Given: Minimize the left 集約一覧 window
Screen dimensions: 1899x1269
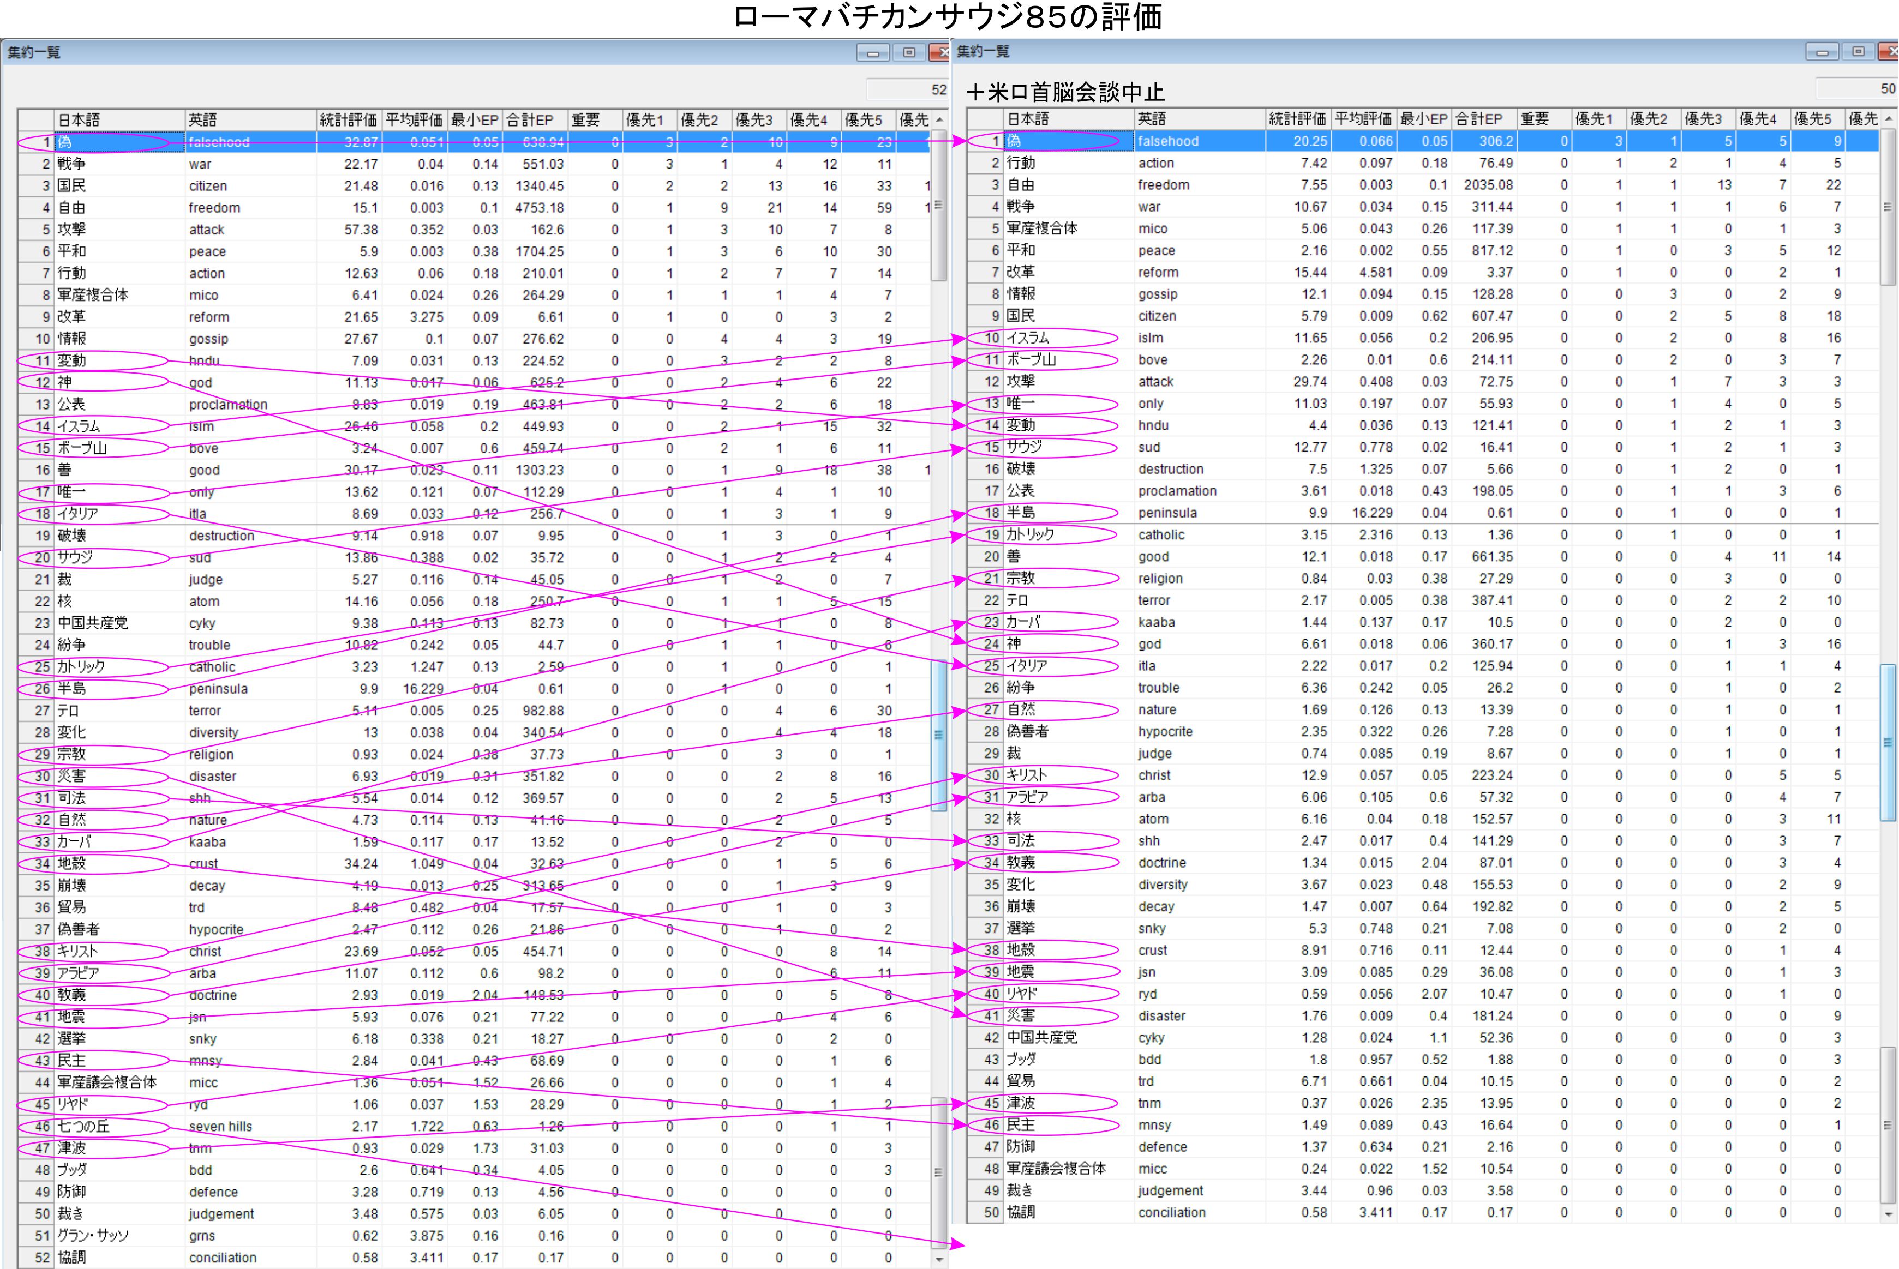Looking at the screenshot, I should (873, 52).
